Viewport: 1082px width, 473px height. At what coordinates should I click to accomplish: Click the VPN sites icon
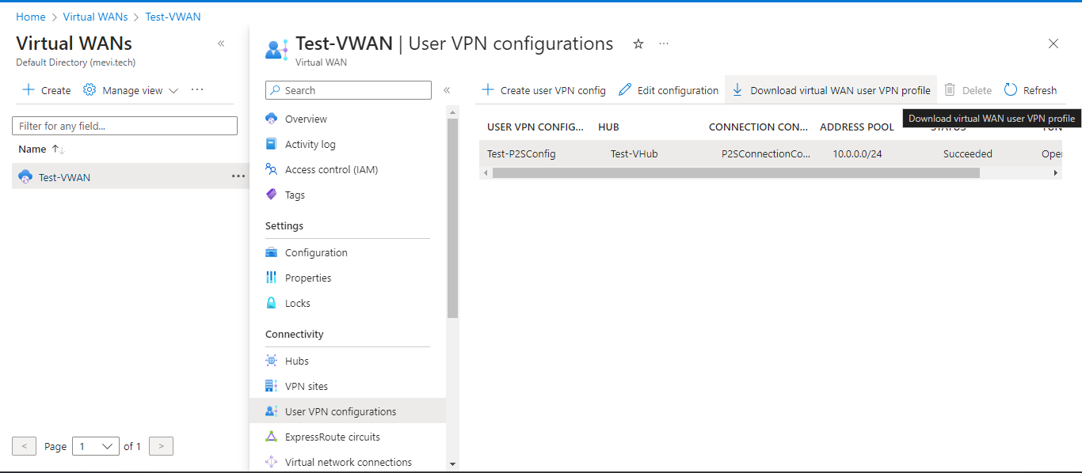pos(272,386)
